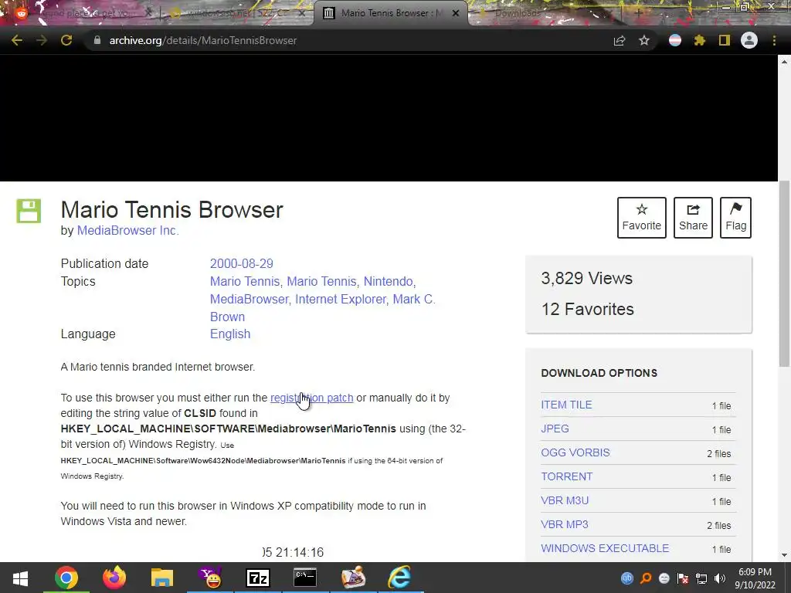Open the Chrome profile avatar

pyautogui.click(x=749, y=40)
